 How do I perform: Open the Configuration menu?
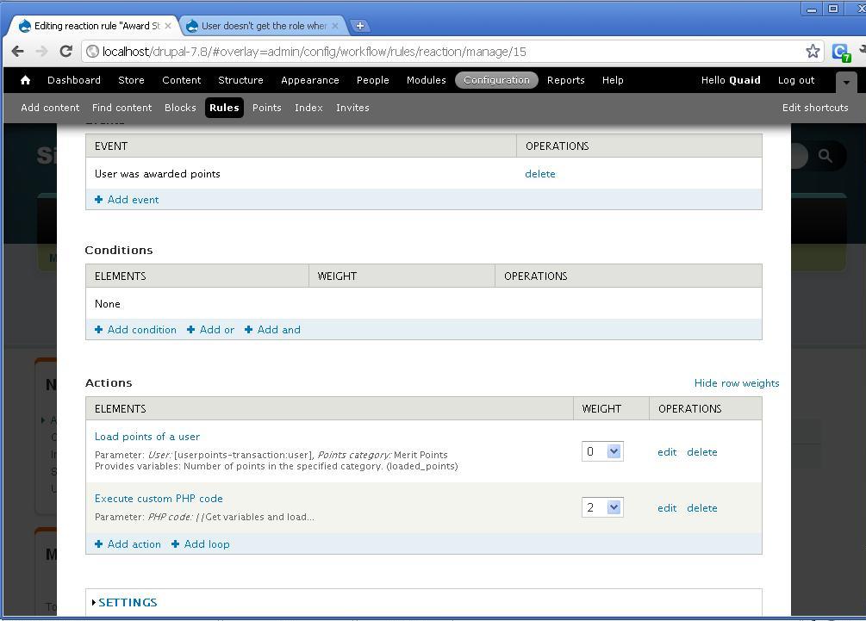pos(496,80)
